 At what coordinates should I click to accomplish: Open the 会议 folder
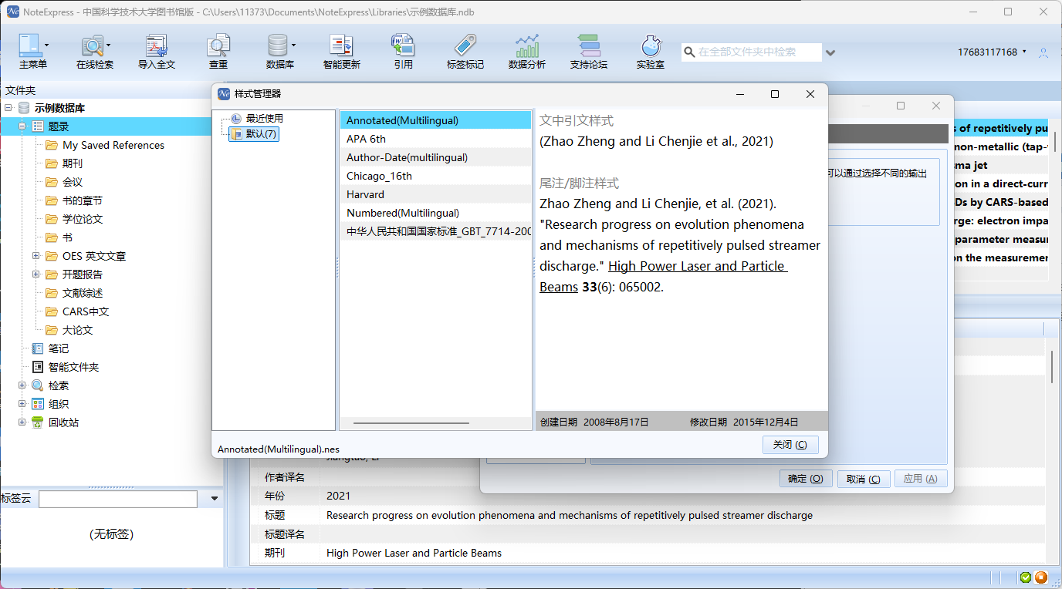pyautogui.click(x=64, y=182)
